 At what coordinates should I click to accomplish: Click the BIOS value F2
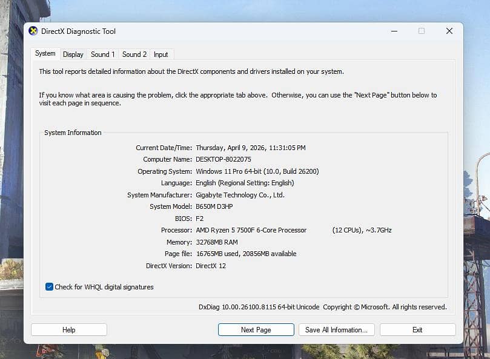tap(199, 219)
